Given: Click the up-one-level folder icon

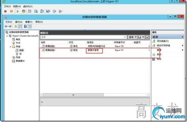Looking at the screenshot, I should pyautogui.click(x=15, y=26).
